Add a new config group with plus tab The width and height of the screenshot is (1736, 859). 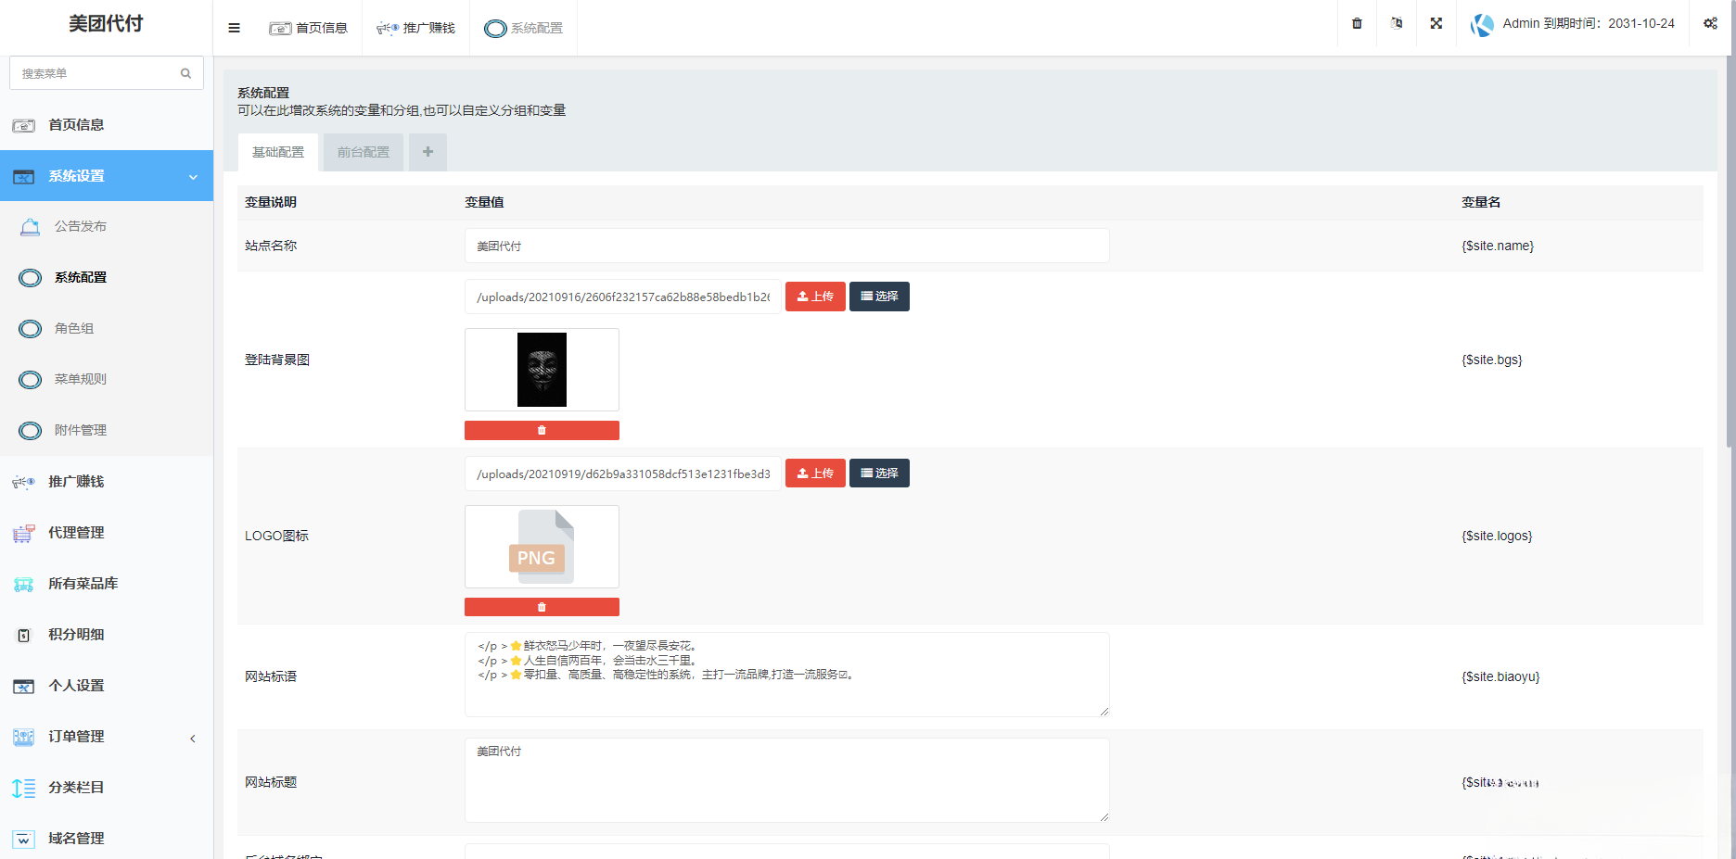pos(428,151)
